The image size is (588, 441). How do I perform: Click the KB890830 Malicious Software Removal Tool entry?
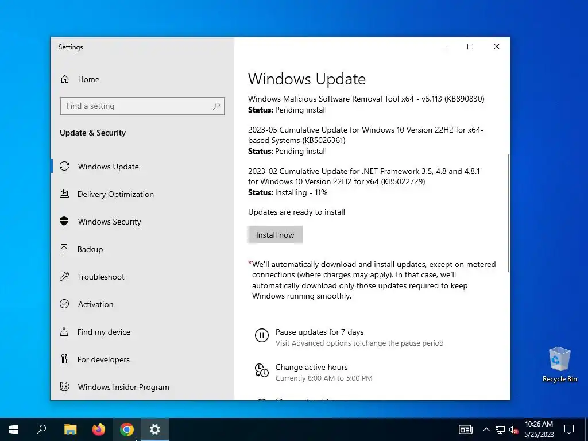click(x=366, y=99)
